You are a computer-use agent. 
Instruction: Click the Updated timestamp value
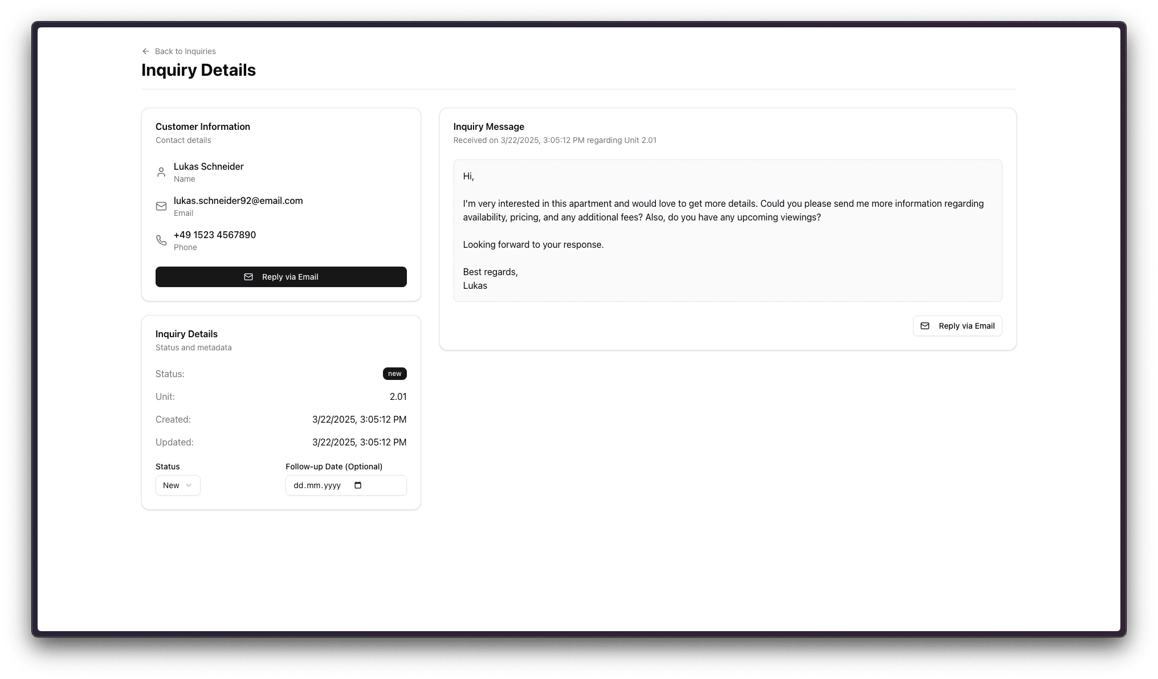click(359, 442)
